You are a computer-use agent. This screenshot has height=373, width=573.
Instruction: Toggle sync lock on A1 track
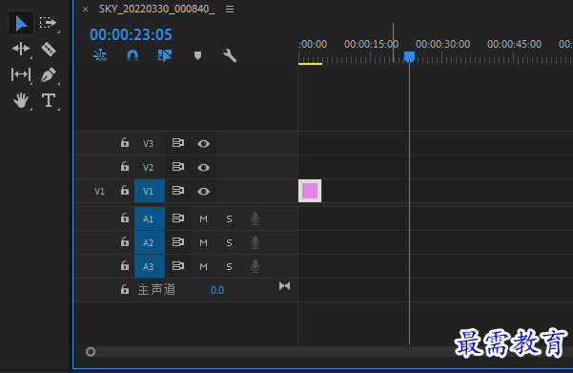click(178, 218)
